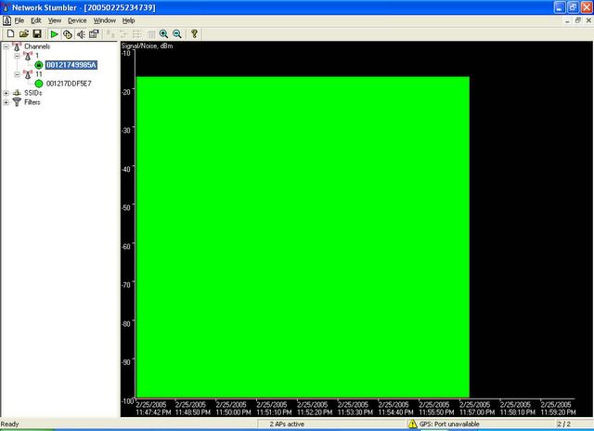Click the Options toolbar icon

95,33
